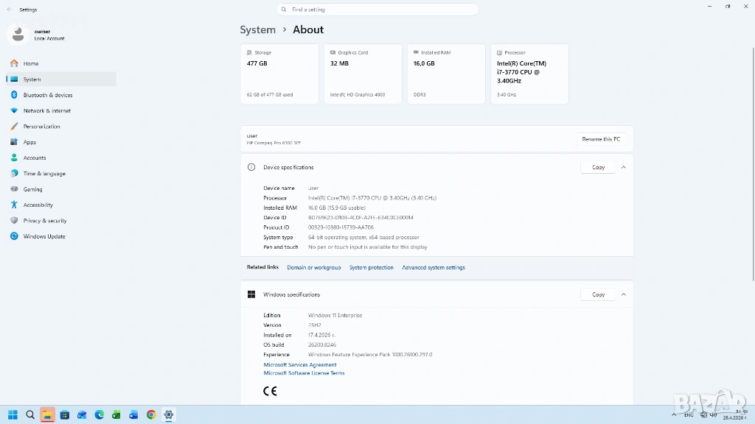Open Privacy & security shield icon
The height and width of the screenshot is (424, 755).
[14, 221]
